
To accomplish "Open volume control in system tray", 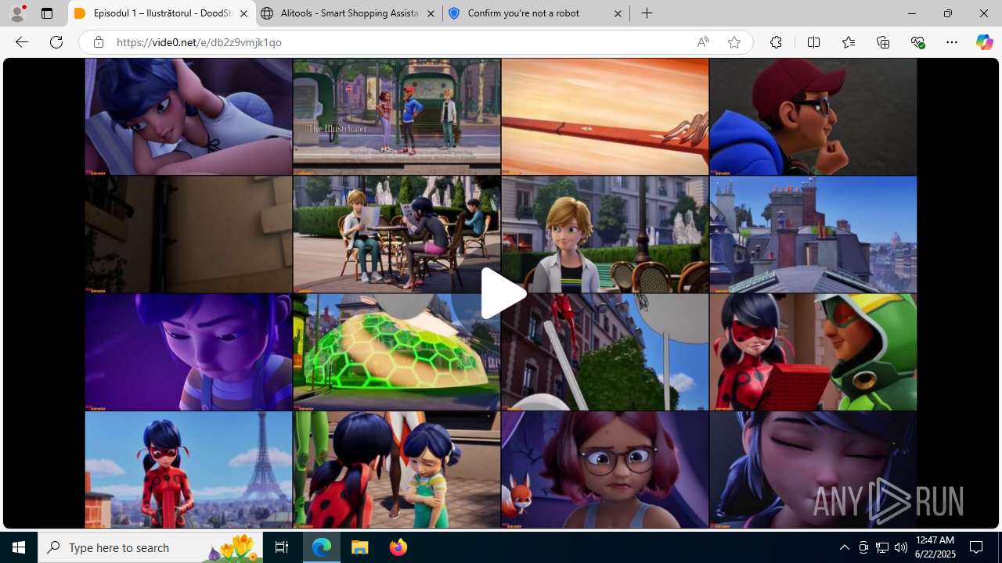I will click(901, 547).
